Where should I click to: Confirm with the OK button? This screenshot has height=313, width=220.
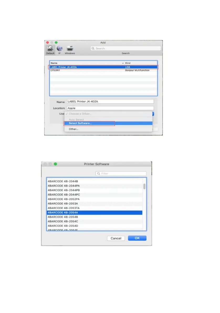[137, 238]
